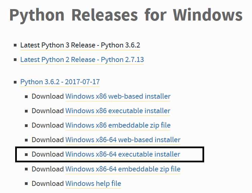The height and width of the screenshot is (193, 252).
Task: Click Download word before x86 embeddable zip file
Action: [48, 125]
